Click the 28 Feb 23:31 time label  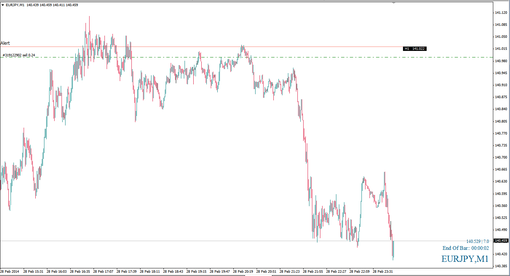click(x=383, y=271)
